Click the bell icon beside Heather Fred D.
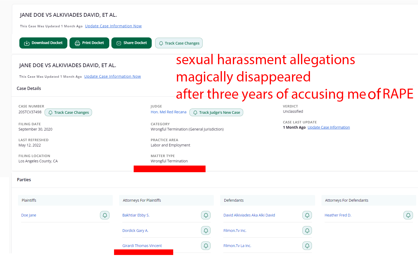 (408, 215)
